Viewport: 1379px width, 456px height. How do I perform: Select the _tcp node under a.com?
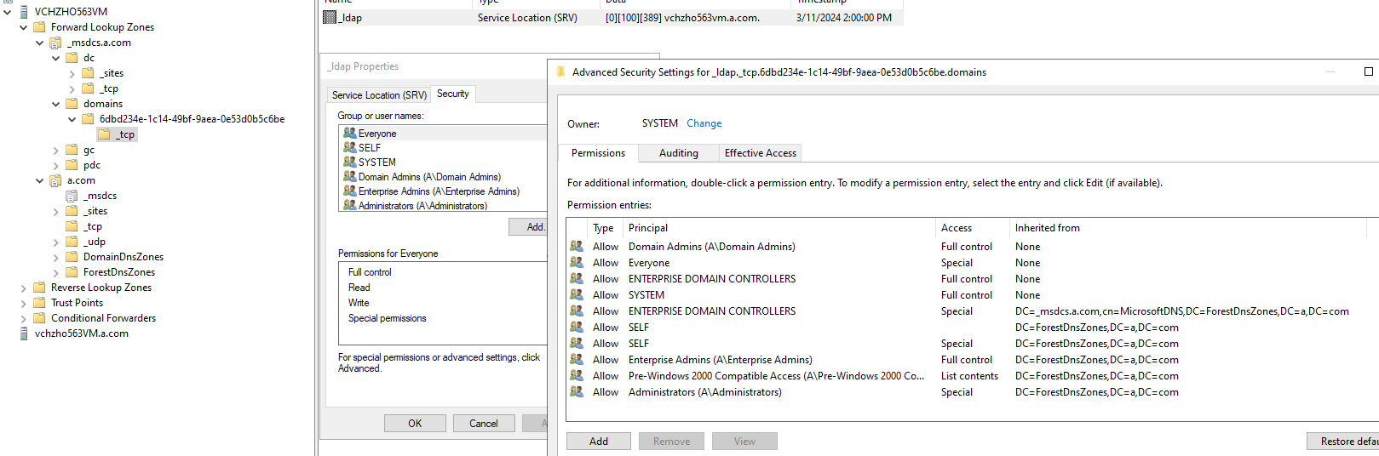coord(93,226)
